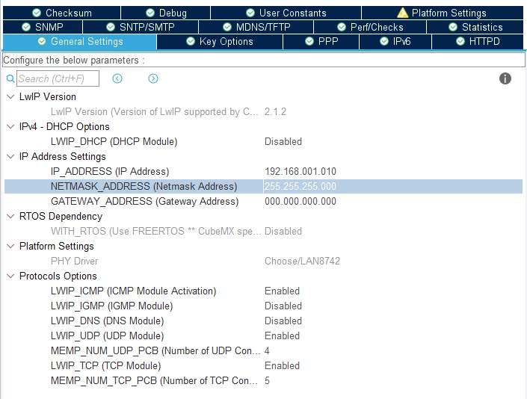Open the HTTPD tab

pos(478,42)
